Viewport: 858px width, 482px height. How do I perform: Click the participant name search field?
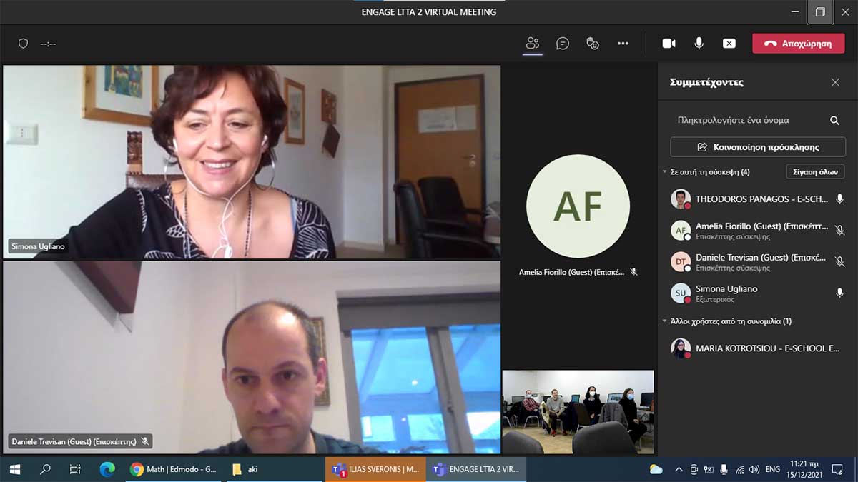(744, 120)
